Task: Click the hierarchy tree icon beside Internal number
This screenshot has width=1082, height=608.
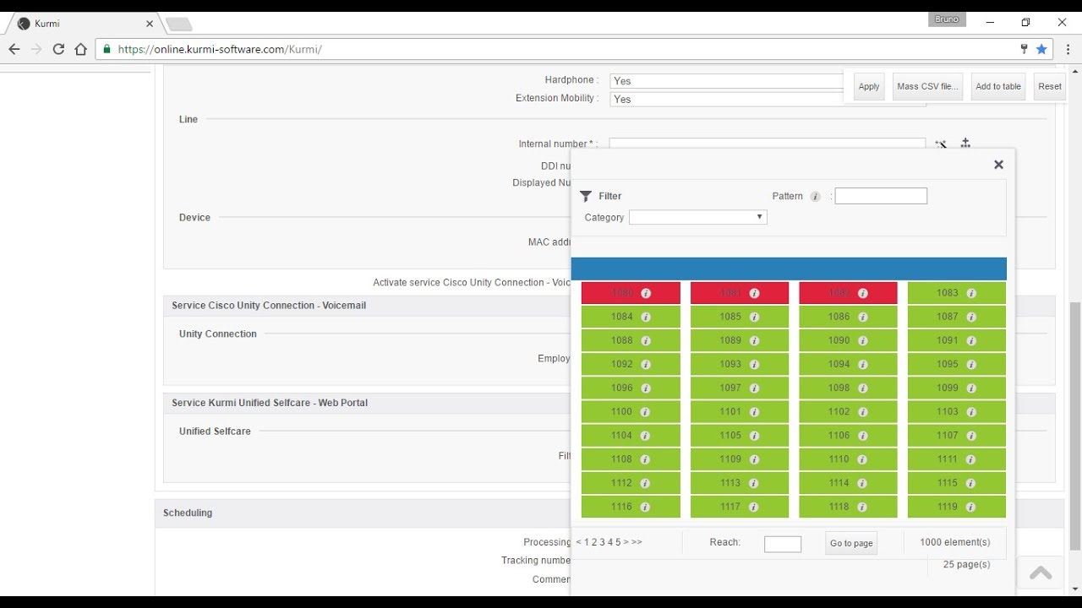Action: 965,144
